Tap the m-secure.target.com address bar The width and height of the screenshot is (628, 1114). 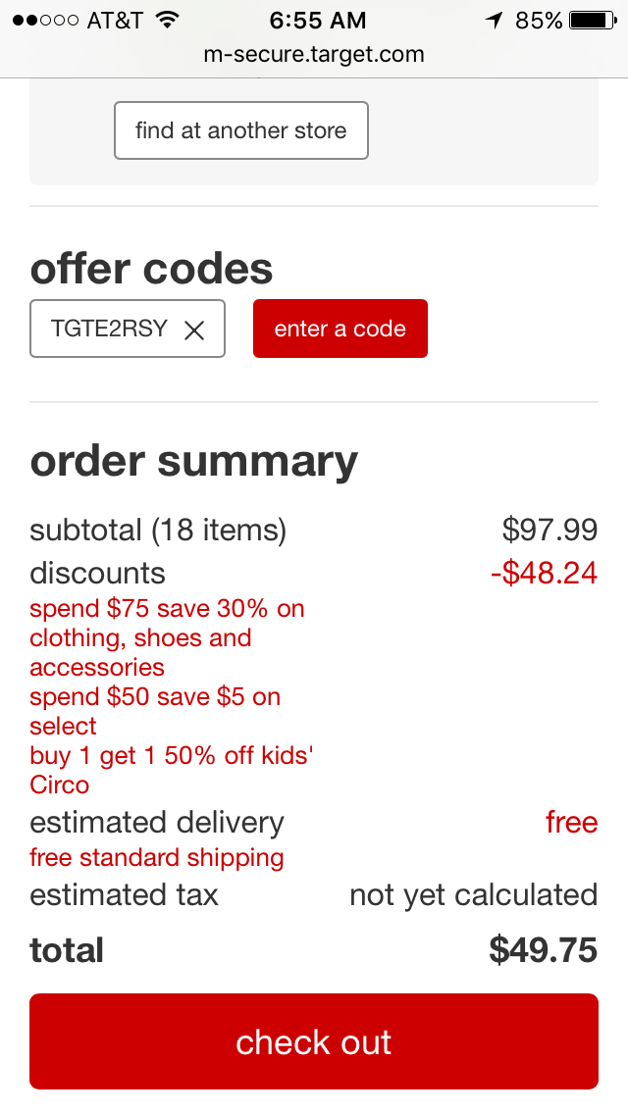(314, 54)
